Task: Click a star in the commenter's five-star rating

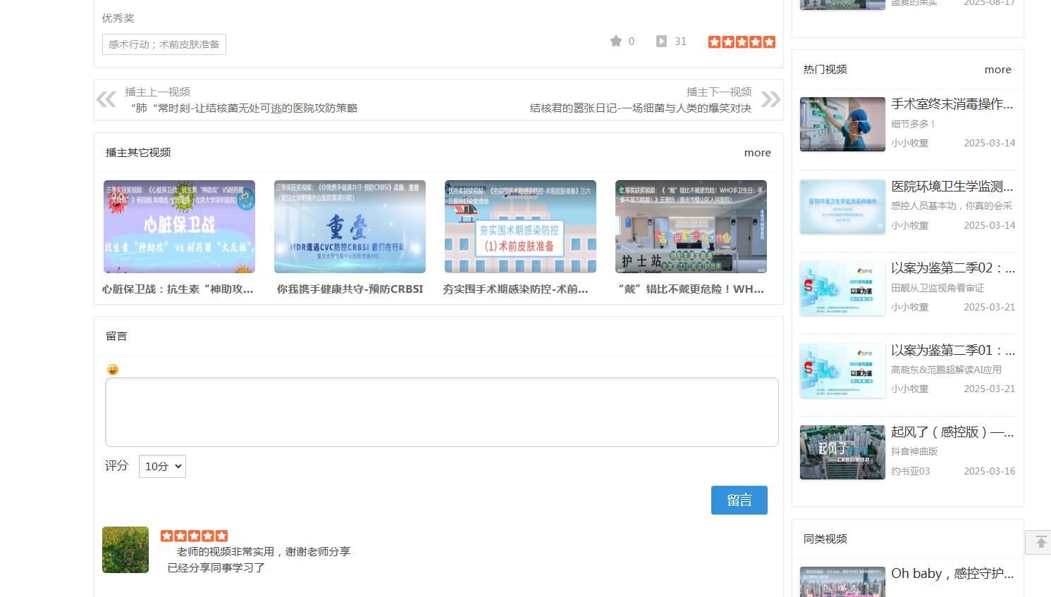Action: pos(194,535)
